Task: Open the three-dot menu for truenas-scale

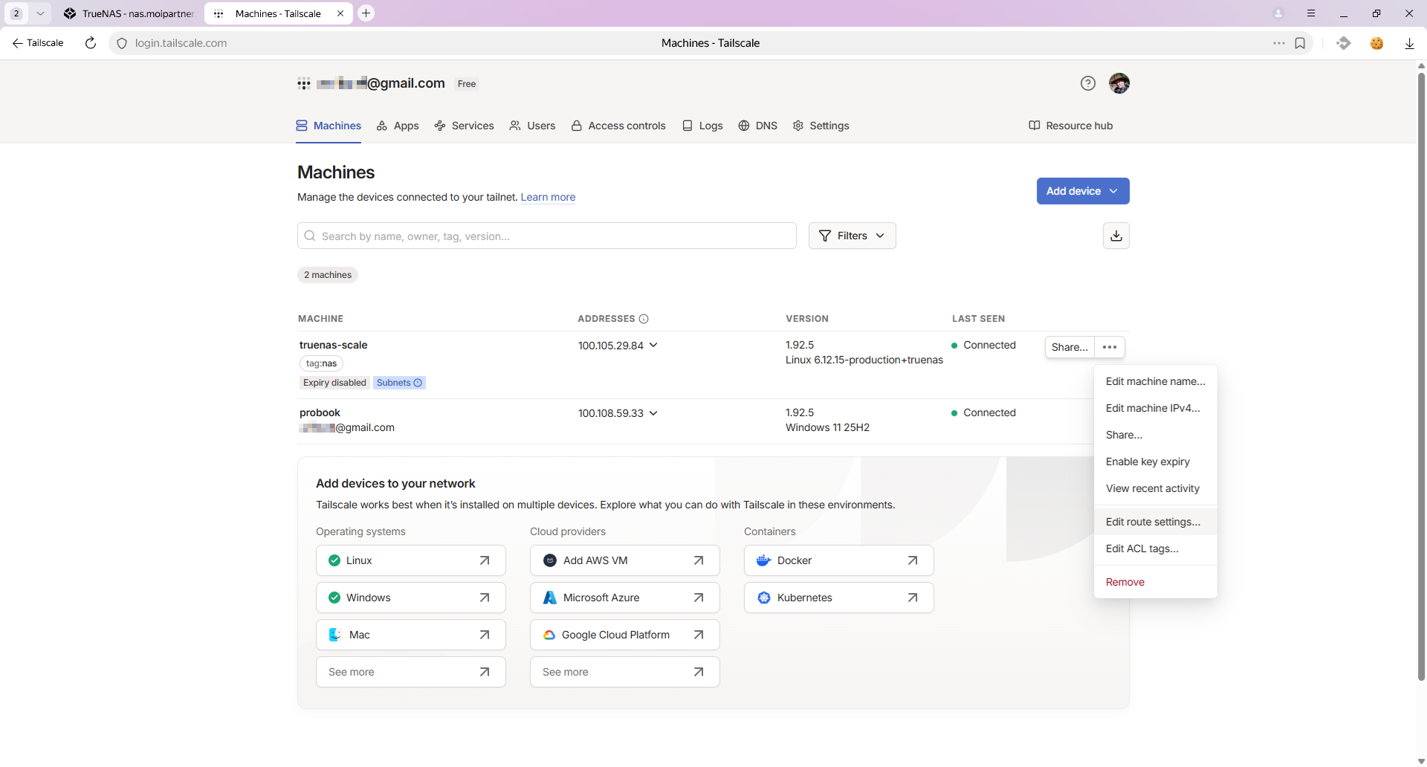Action: point(1109,347)
